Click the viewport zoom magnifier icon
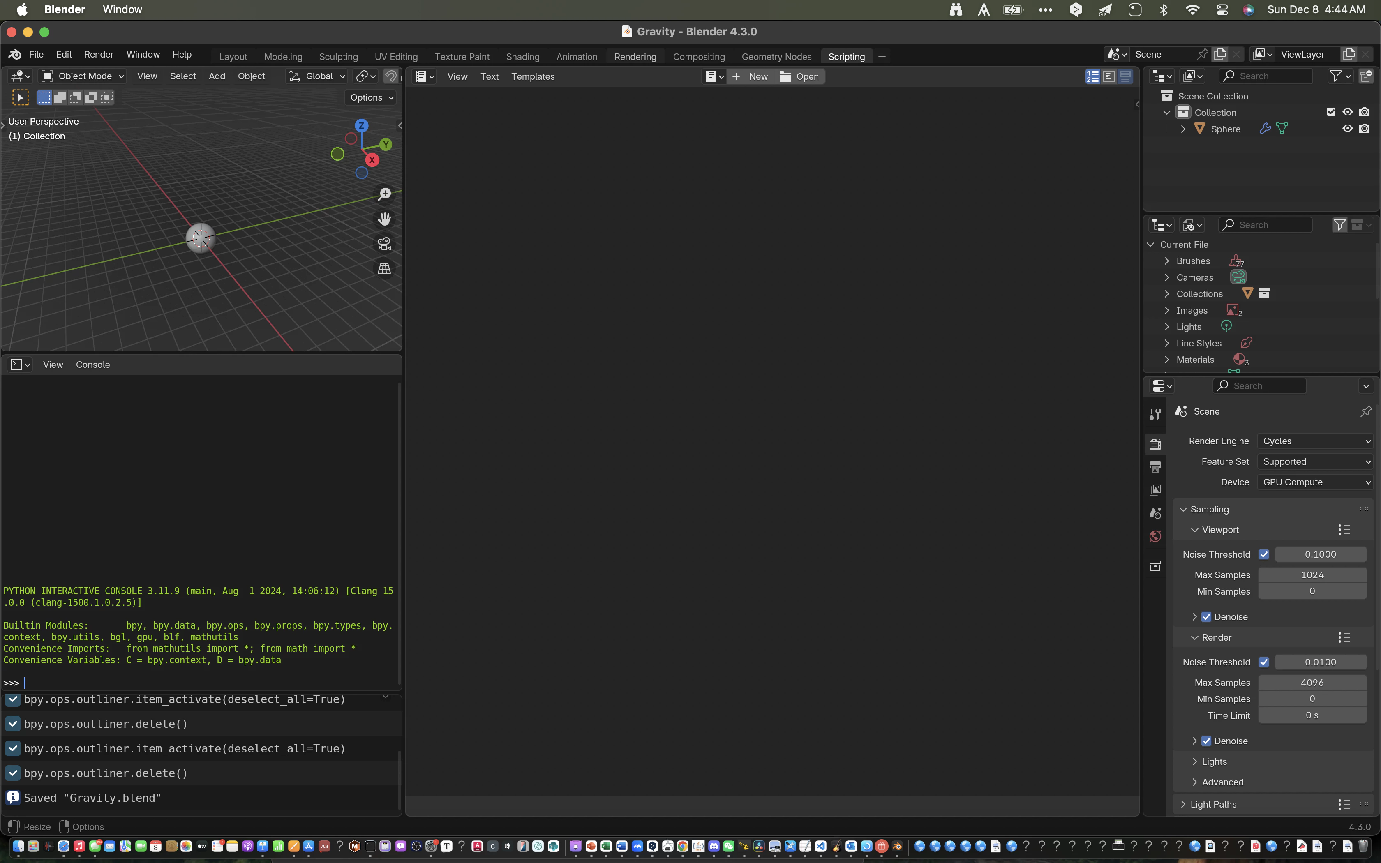 385,195
